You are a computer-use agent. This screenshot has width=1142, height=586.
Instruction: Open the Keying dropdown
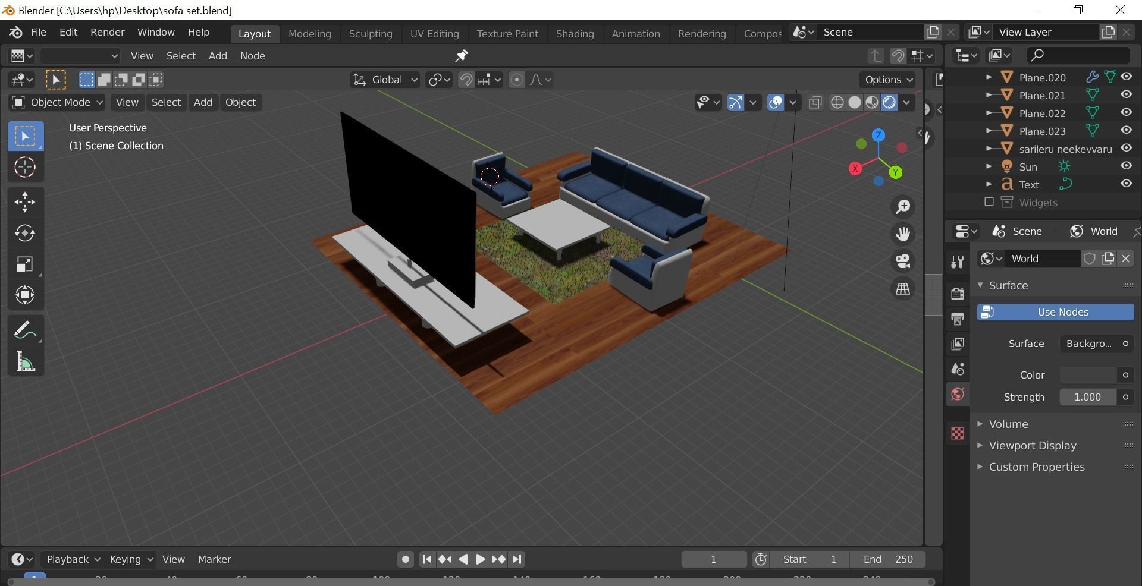click(x=130, y=559)
